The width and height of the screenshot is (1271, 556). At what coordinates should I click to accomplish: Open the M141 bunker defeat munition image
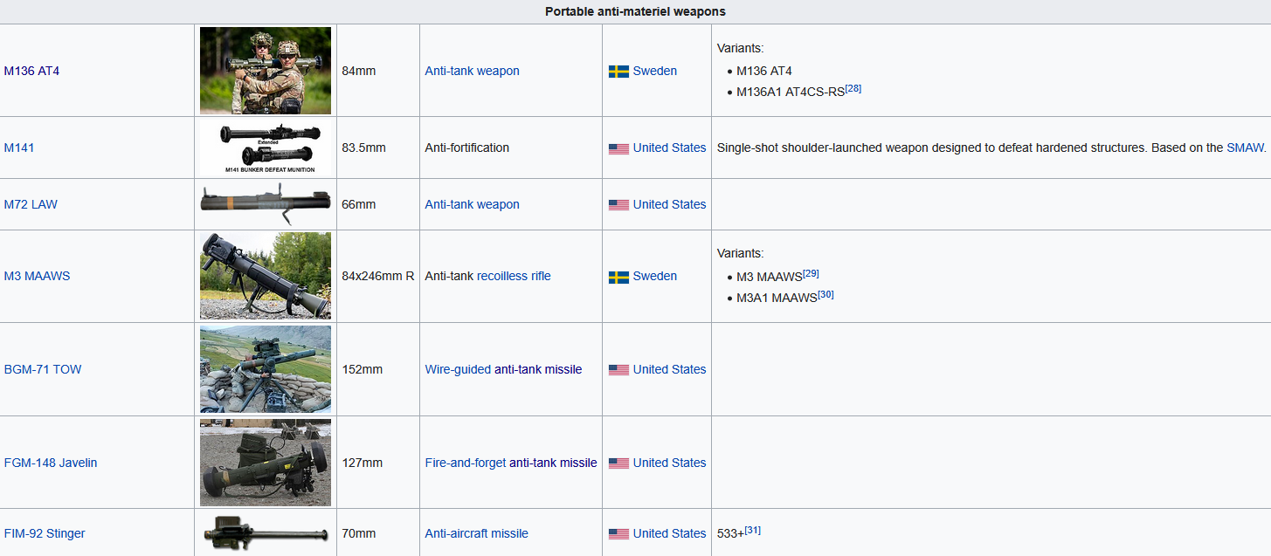(x=266, y=148)
